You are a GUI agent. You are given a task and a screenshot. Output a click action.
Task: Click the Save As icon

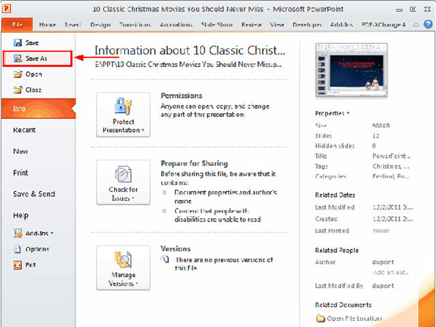coord(18,58)
